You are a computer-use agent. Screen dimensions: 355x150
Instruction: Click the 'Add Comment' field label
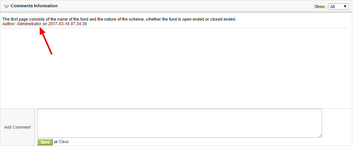(x=18, y=127)
